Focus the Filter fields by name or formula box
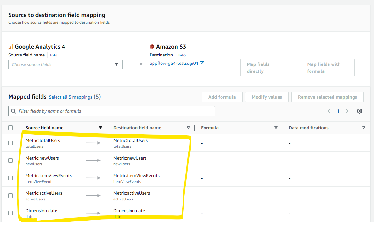This screenshot has width=374, height=225. pos(112,111)
